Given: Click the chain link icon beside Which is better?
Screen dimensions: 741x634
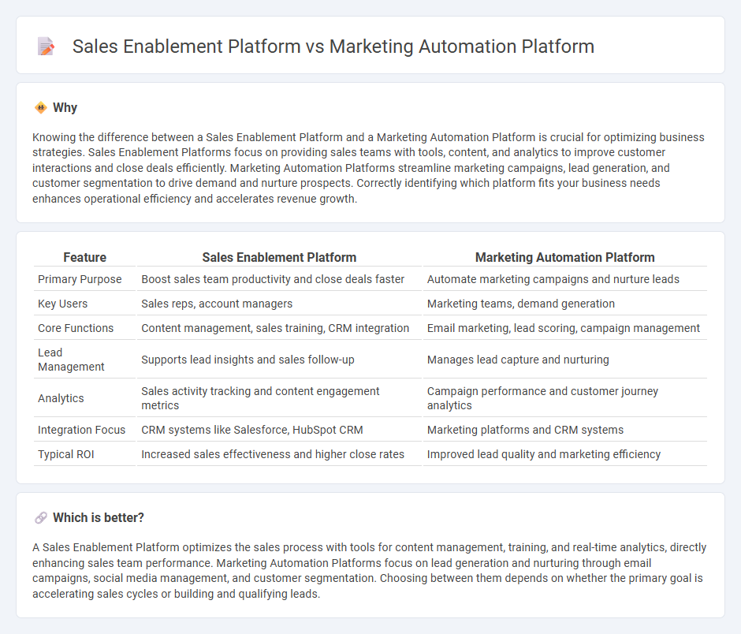Looking at the screenshot, I should click(x=41, y=518).
